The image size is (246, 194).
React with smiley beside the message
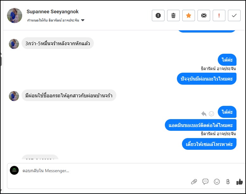(x=211, y=113)
